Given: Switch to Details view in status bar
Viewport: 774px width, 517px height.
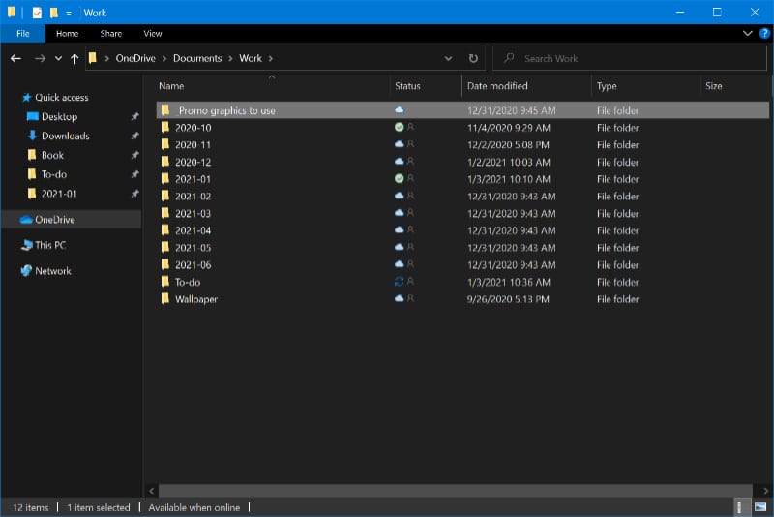Looking at the screenshot, I should (740, 506).
